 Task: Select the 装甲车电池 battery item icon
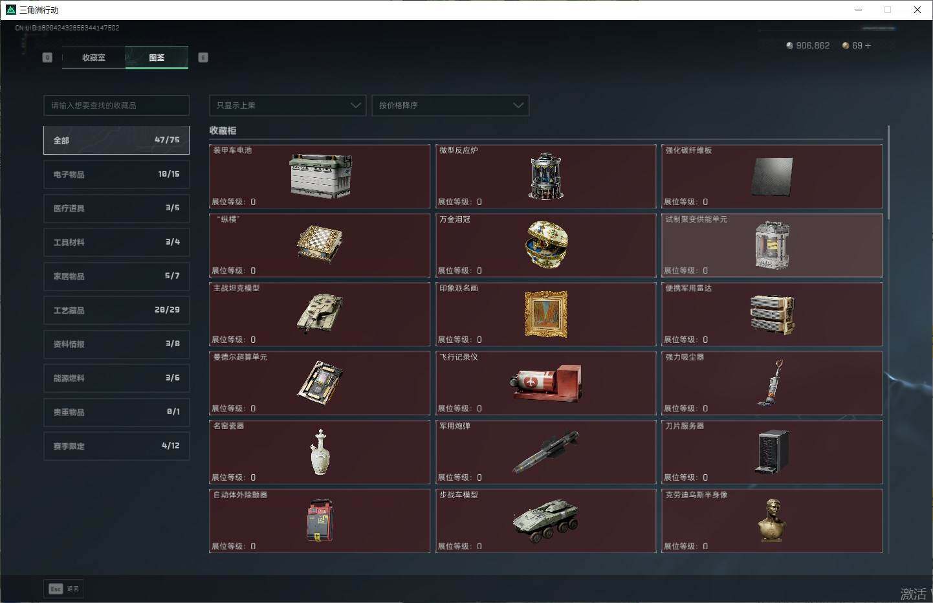[x=320, y=176]
